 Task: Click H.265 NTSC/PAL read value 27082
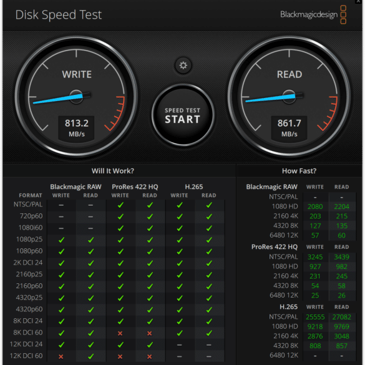point(341,317)
